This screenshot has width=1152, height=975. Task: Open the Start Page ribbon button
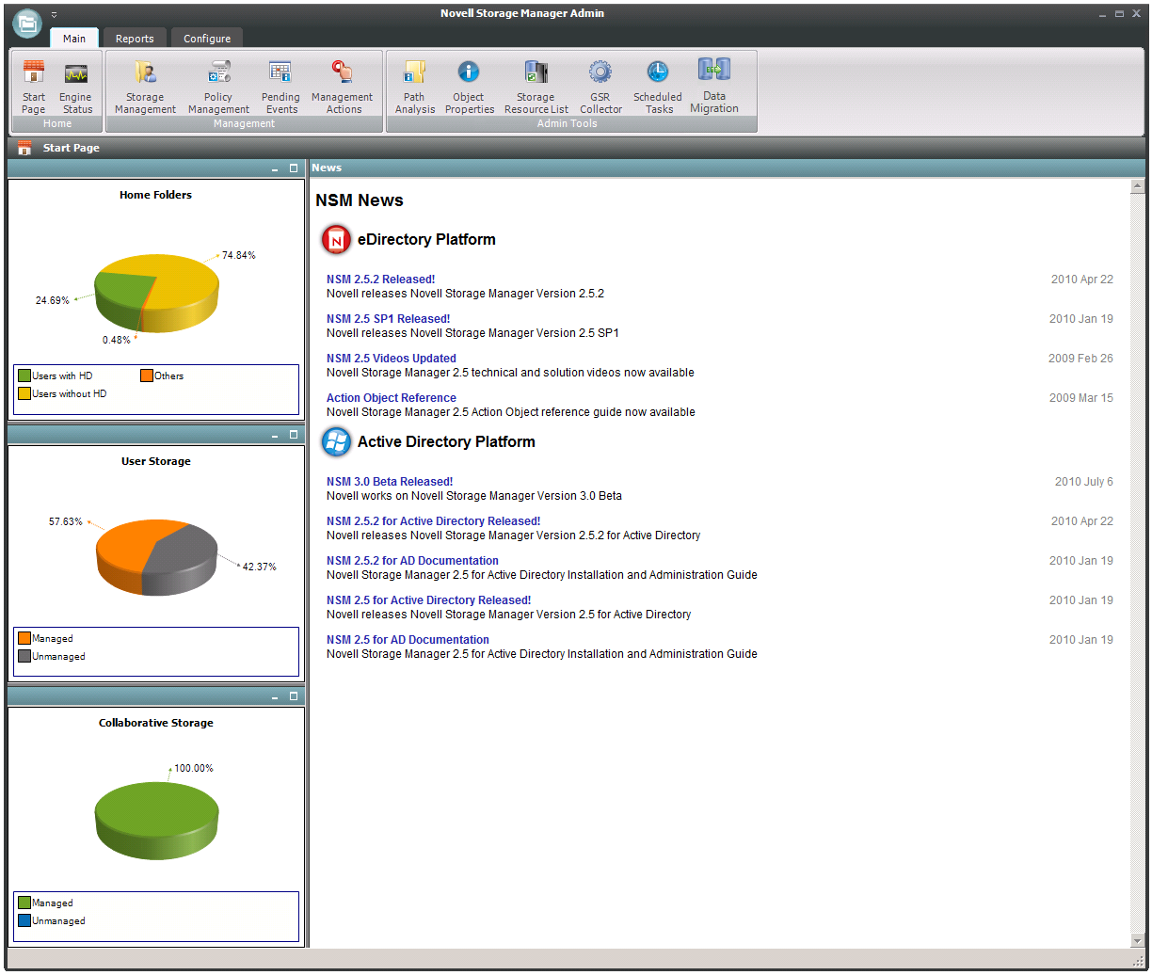34,87
